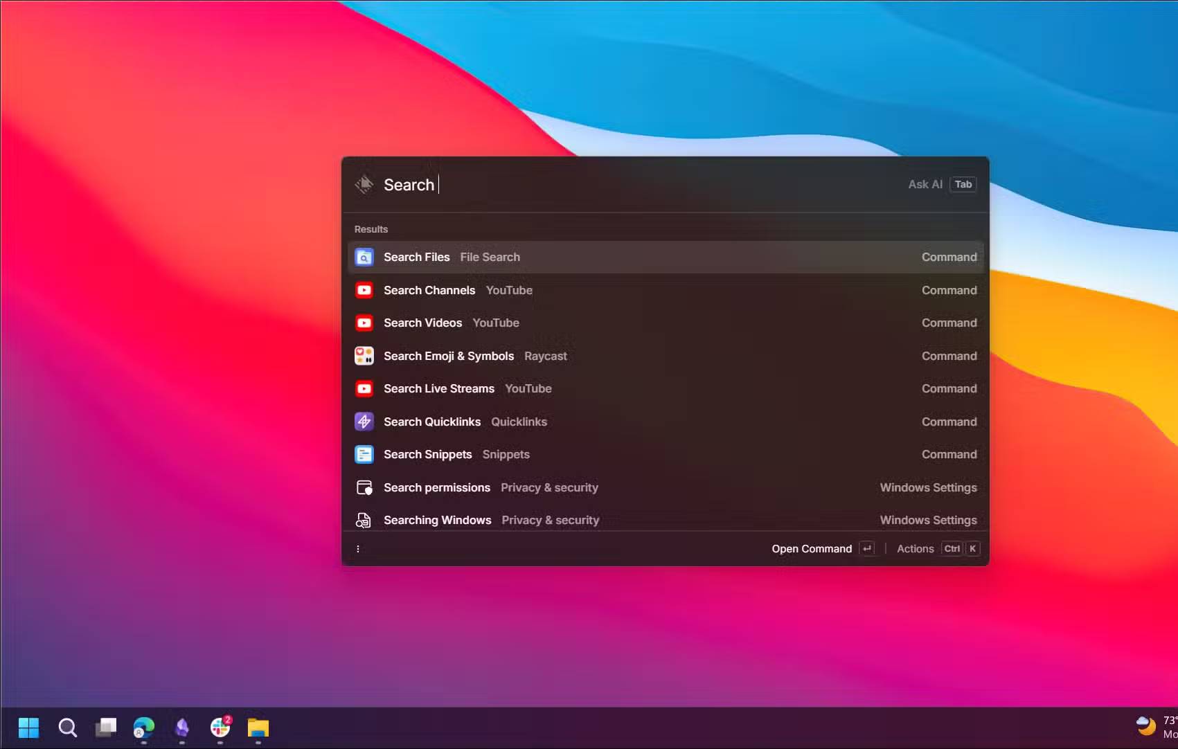Click the Emoji & Symbols icon
Viewport: 1178px width, 749px height.
(x=364, y=356)
